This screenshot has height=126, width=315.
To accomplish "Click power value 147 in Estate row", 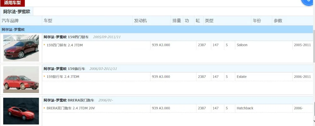I will click(215, 77).
